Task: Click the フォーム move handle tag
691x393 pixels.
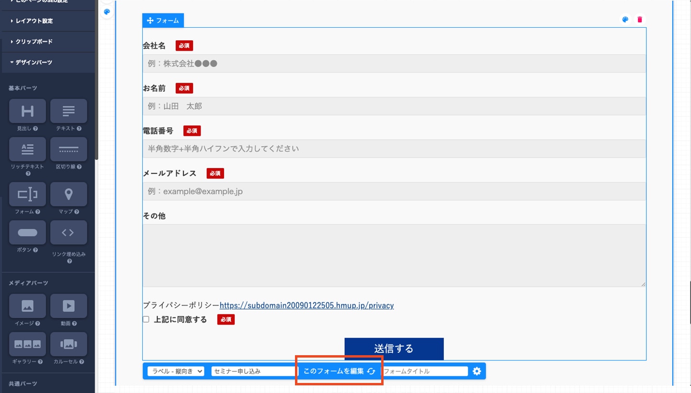Action: tap(163, 21)
